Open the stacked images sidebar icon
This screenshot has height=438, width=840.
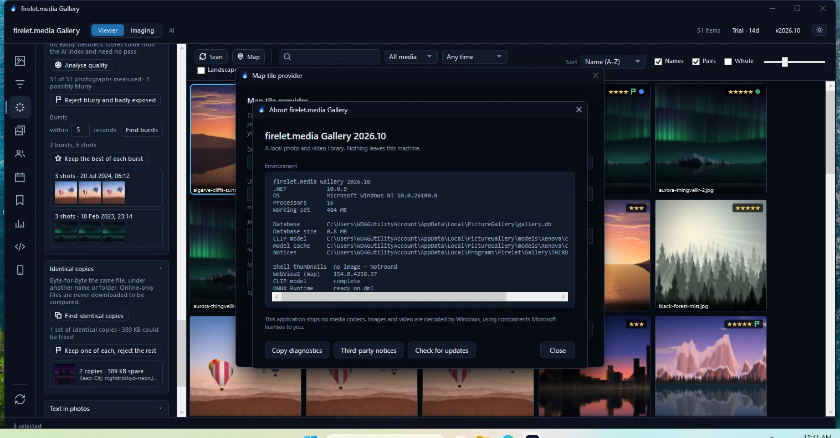tap(20, 131)
